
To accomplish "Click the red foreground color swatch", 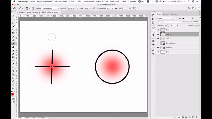I will (x=13, y=94).
